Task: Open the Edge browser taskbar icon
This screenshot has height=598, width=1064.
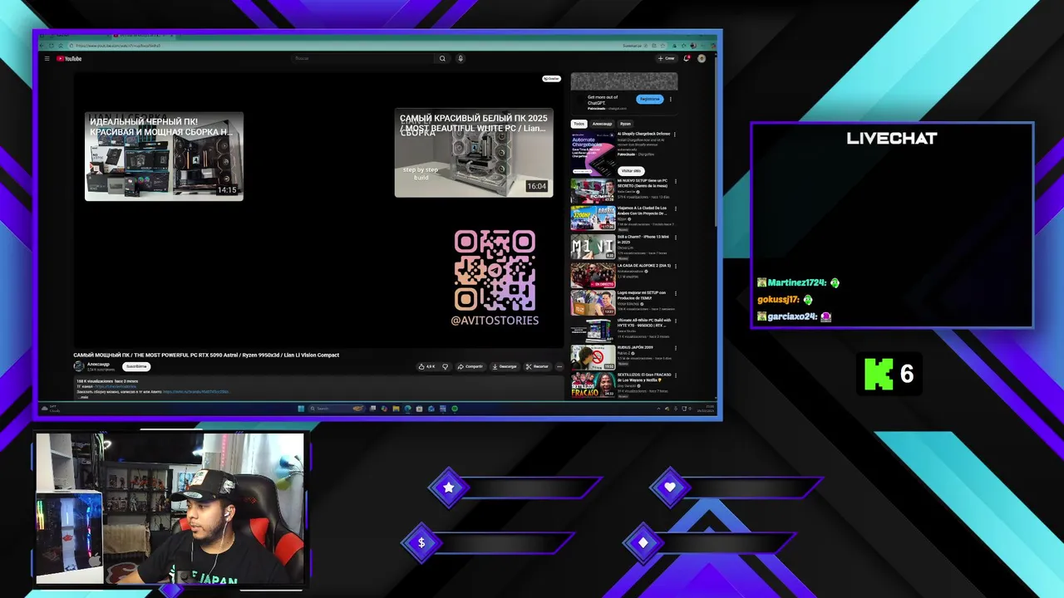Action: point(407,409)
